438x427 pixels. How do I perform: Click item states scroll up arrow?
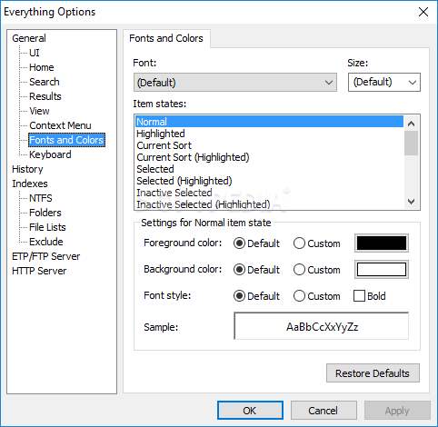pyautogui.click(x=412, y=124)
